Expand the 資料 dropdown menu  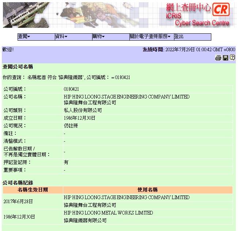tap(61, 37)
